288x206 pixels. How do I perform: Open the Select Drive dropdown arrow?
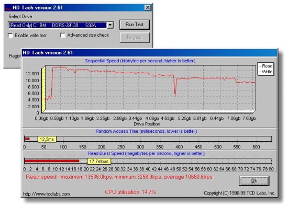(110, 25)
